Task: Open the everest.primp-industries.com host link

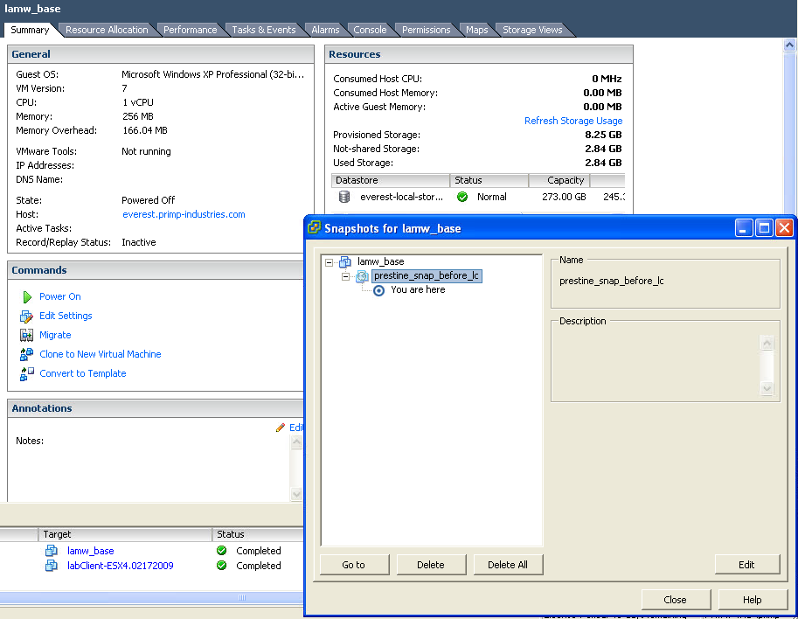Action: pyautogui.click(x=184, y=214)
